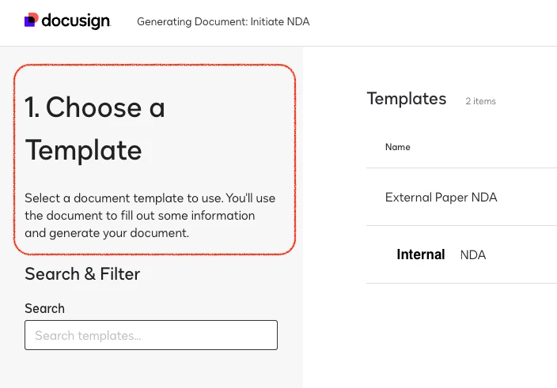
Task: Click the template selection instruction paragraph
Action: coord(150,216)
